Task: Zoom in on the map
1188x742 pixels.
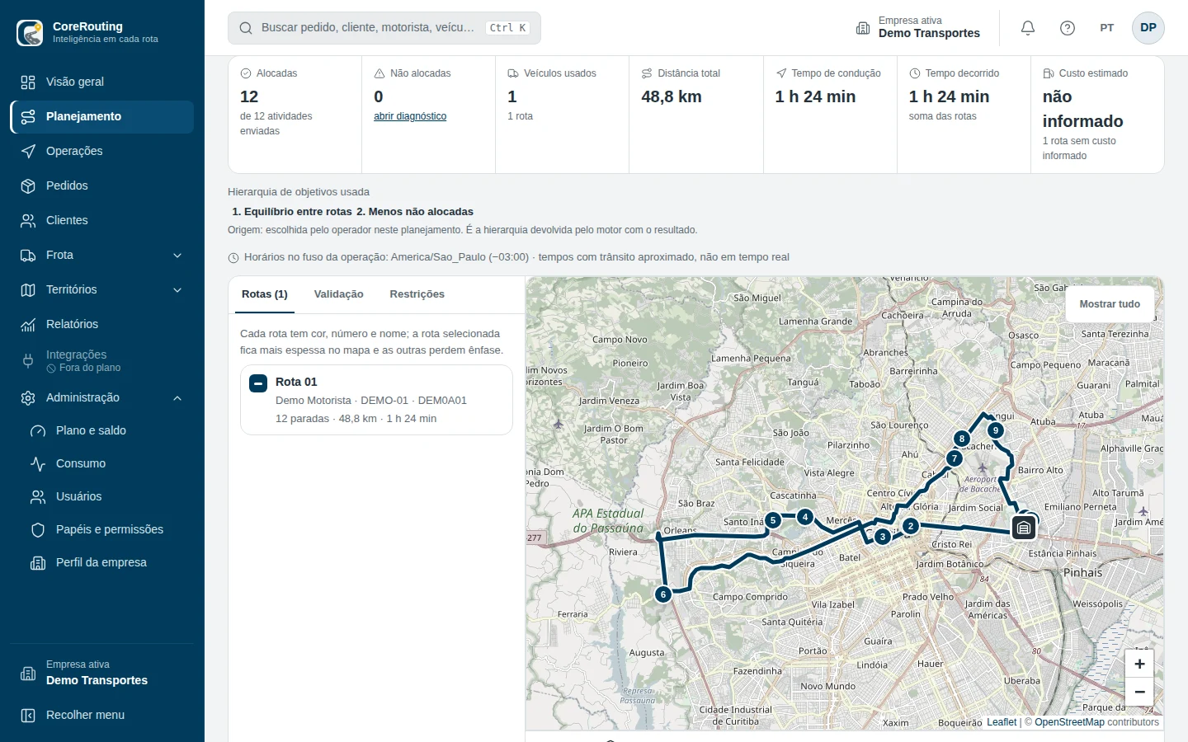Action: 1139,664
